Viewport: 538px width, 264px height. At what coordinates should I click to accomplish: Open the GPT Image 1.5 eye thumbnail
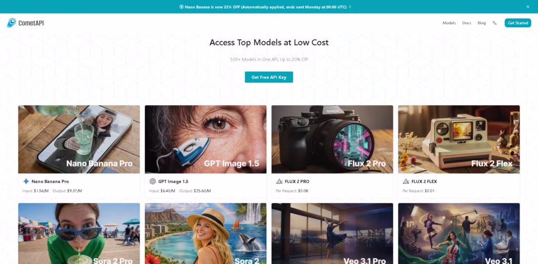205,139
